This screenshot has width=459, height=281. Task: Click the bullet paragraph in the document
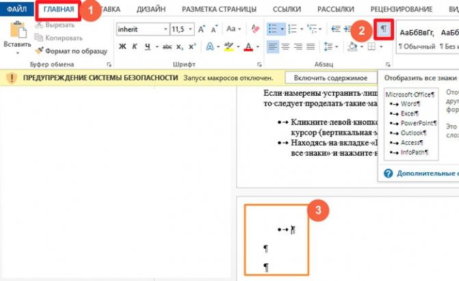[x=287, y=230]
